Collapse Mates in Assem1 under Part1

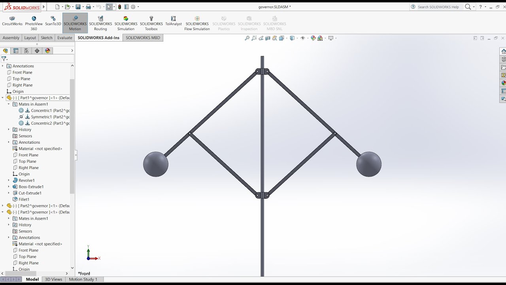(9, 104)
